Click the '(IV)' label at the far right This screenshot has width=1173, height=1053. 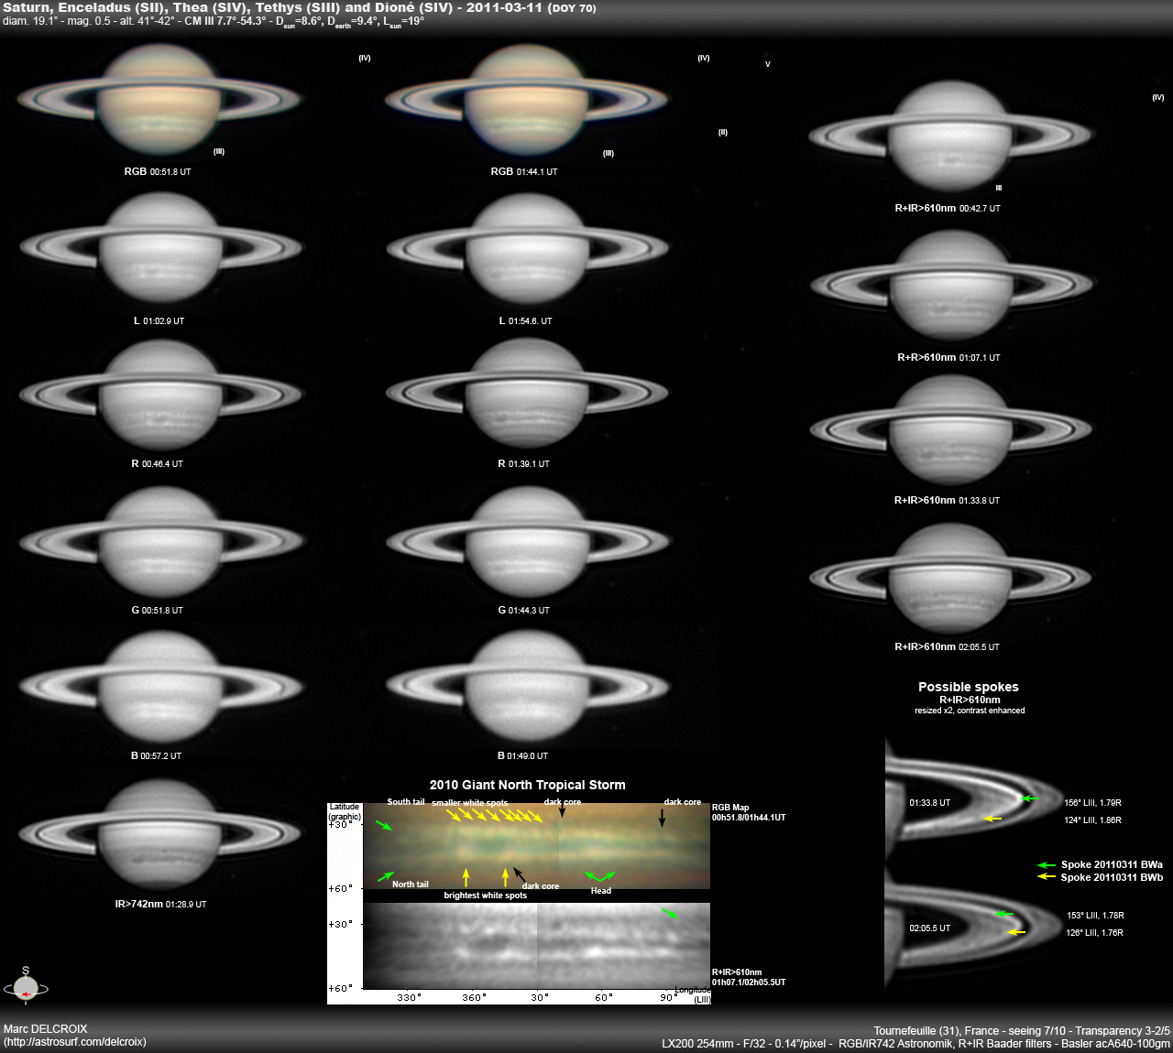(1158, 98)
